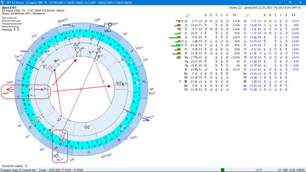
Task: Click the Sagittarius sign on the zodiac ring
Action: pos(132,51)
